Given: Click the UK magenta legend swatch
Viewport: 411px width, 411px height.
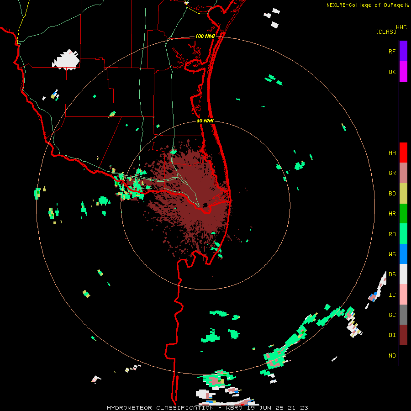Looking at the screenshot, I should [403, 72].
